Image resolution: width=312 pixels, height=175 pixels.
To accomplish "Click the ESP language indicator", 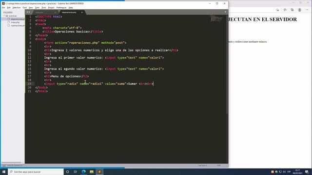I will click(289, 172).
